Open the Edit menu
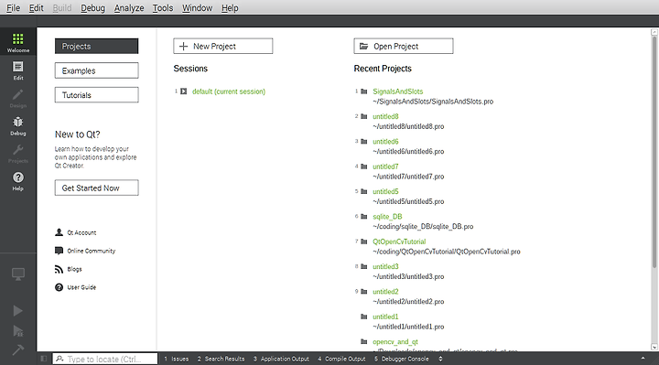This screenshot has height=365, width=659. pos(36,7)
